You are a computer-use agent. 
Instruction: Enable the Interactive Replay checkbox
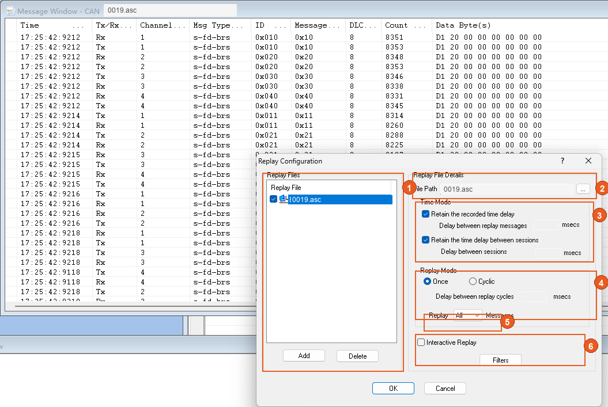(421, 343)
